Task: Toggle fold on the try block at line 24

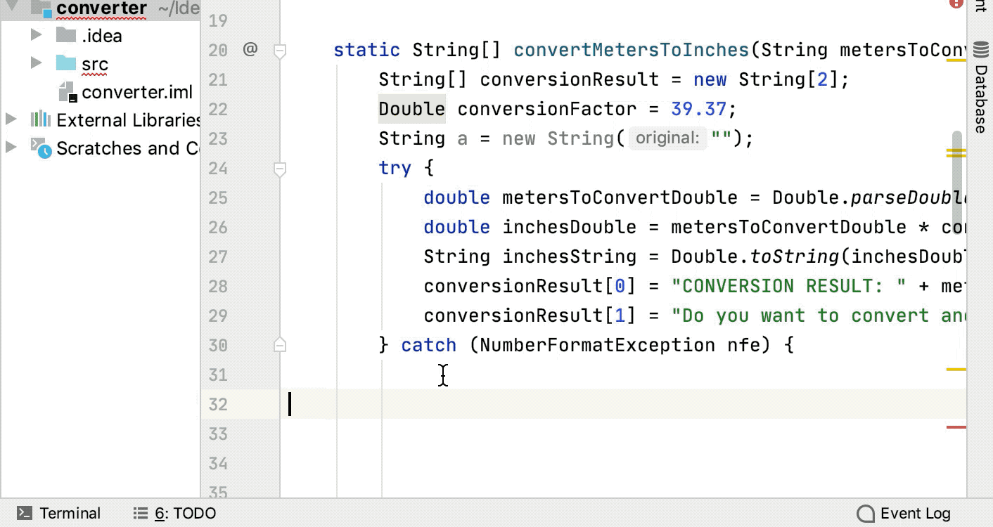Action: click(x=280, y=168)
